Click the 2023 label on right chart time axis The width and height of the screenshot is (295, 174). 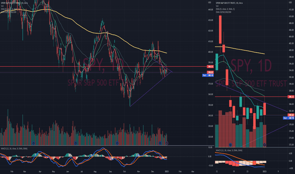pyautogui.click(x=265, y=171)
